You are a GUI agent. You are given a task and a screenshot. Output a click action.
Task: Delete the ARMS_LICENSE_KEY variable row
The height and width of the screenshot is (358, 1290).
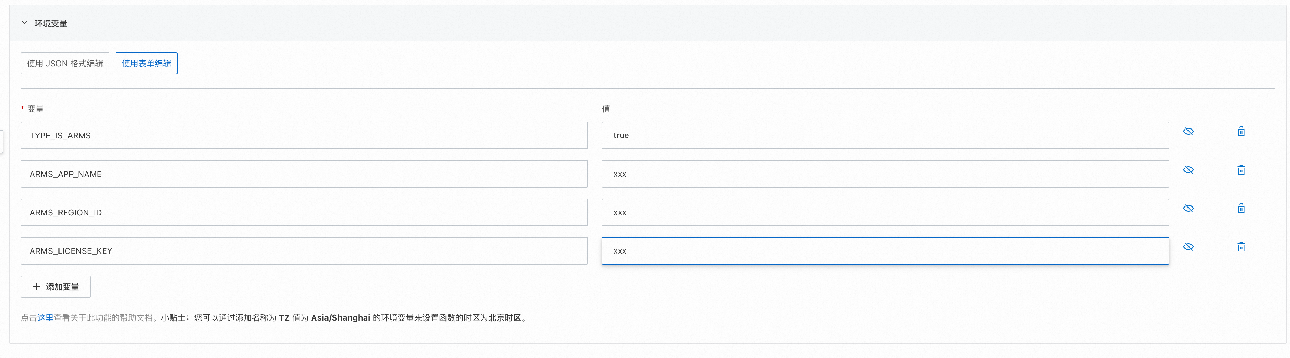coord(1241,247)
